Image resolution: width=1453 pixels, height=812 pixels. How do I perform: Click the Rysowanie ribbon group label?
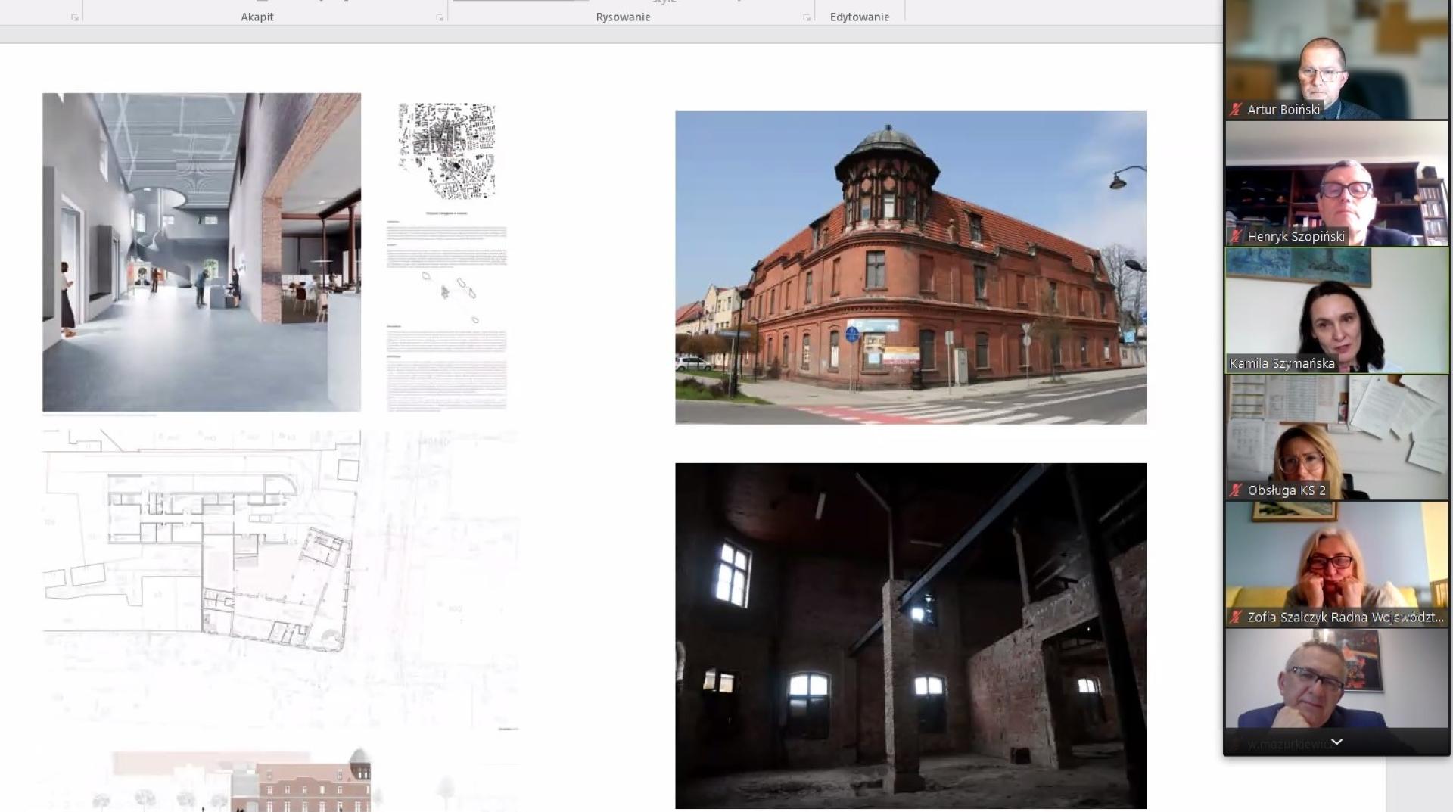[623, 17]
